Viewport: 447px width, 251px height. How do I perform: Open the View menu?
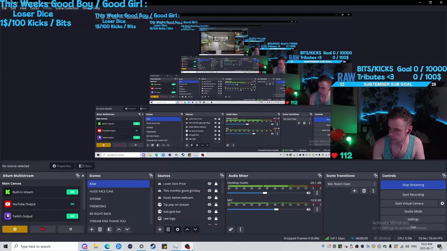point(23,8)
